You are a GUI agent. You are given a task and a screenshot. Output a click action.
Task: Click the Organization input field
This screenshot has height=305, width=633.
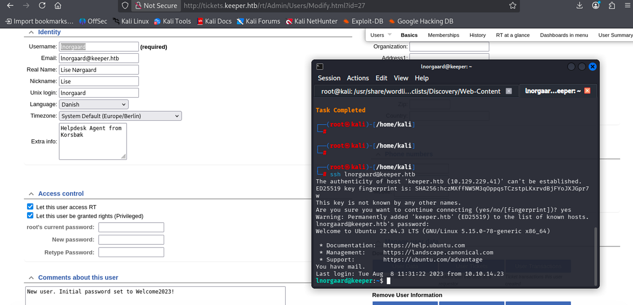[x=449, y=47]
